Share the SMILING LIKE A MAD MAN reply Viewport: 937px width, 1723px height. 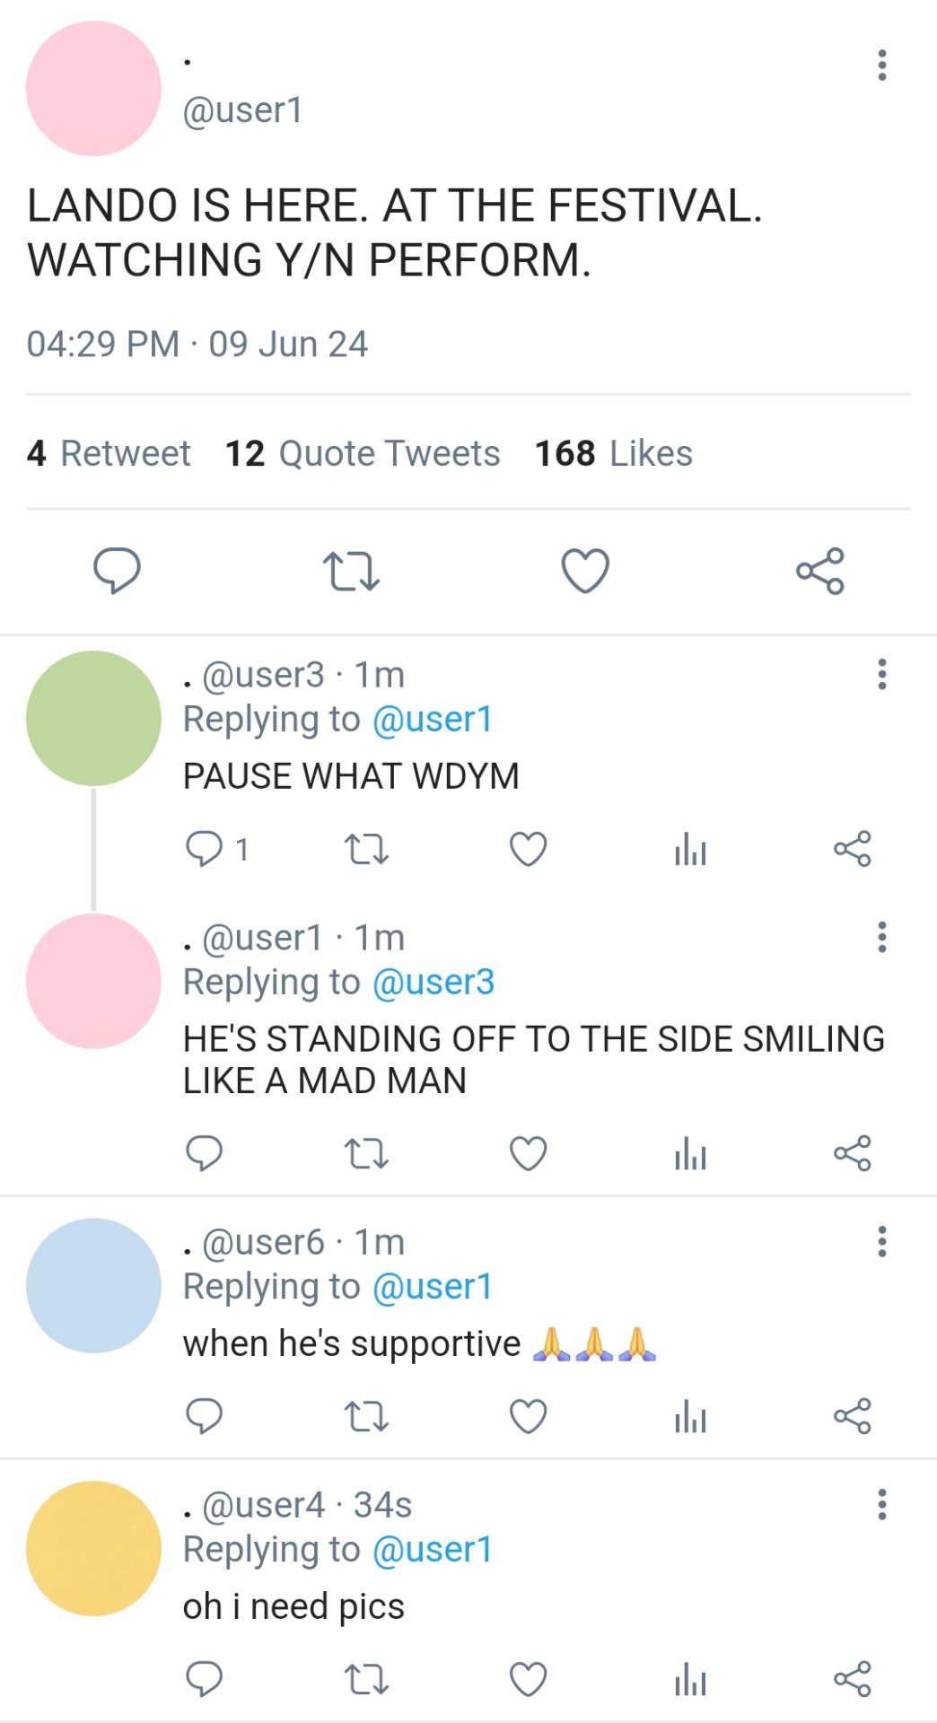852,1153
